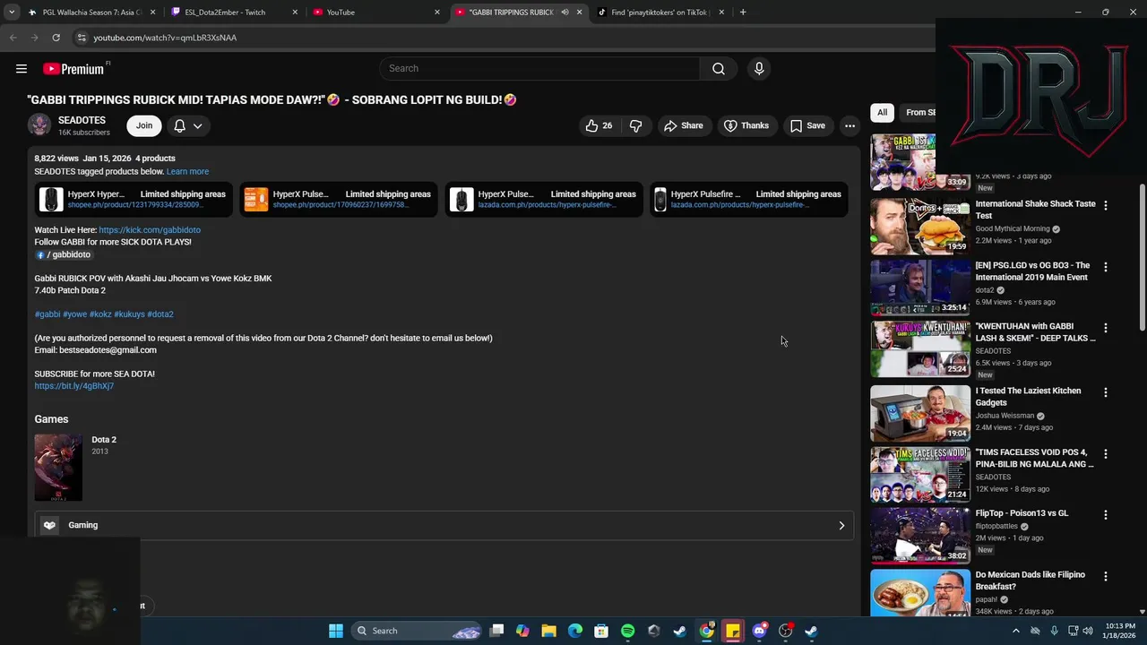Like the video with thumbs up

pyautogui.click(x=599, y=126)
